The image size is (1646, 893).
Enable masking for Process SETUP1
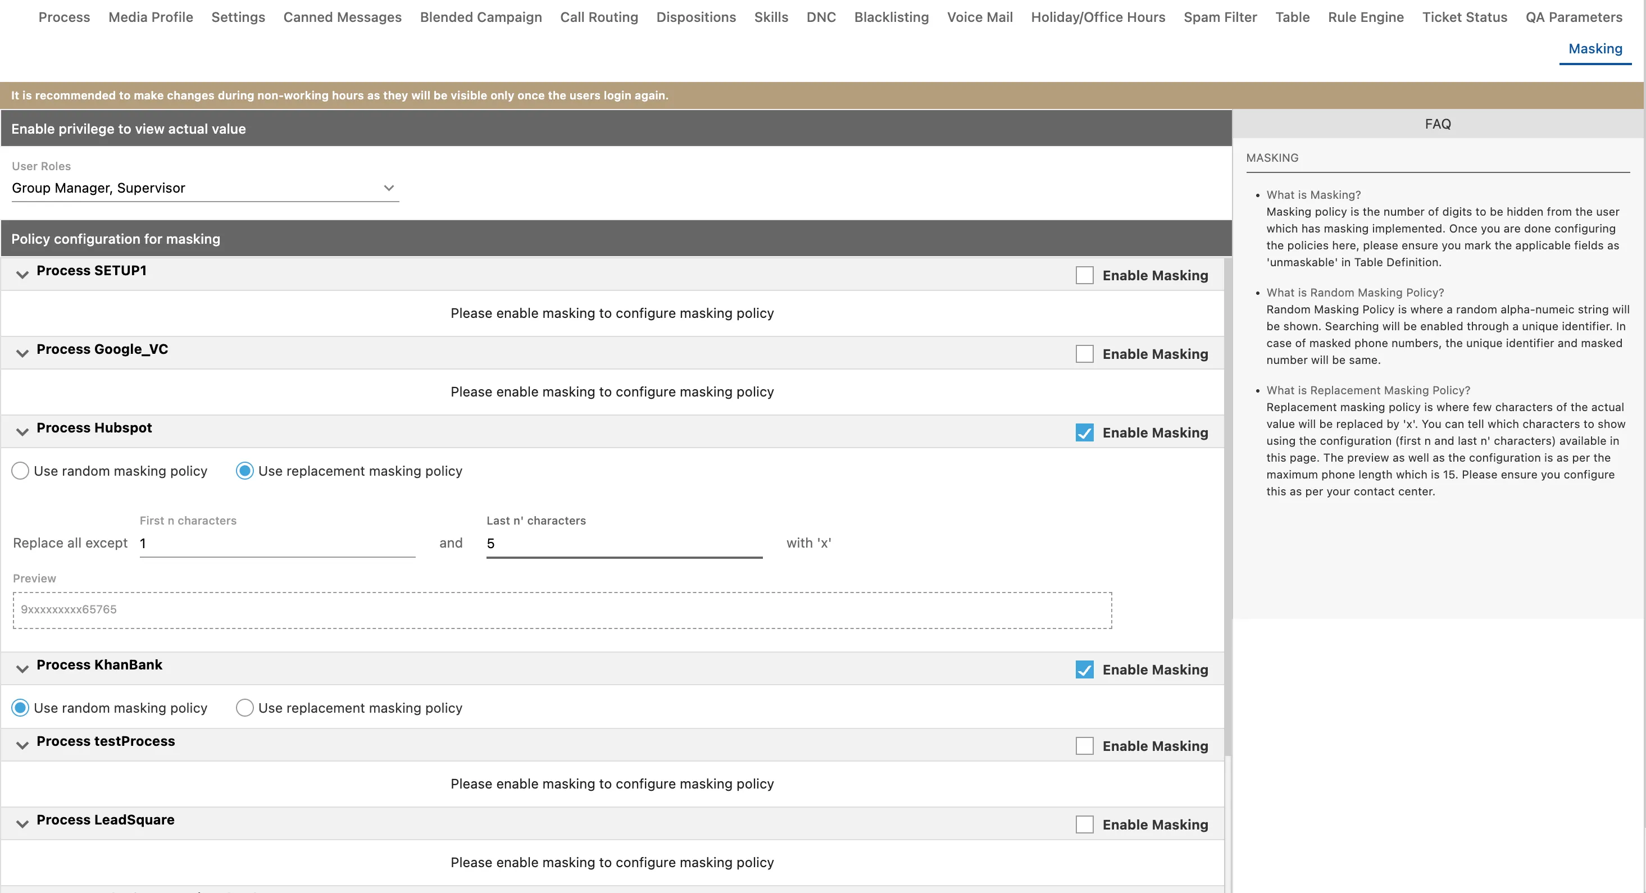pyautogui.click(x=1084, y=275)
